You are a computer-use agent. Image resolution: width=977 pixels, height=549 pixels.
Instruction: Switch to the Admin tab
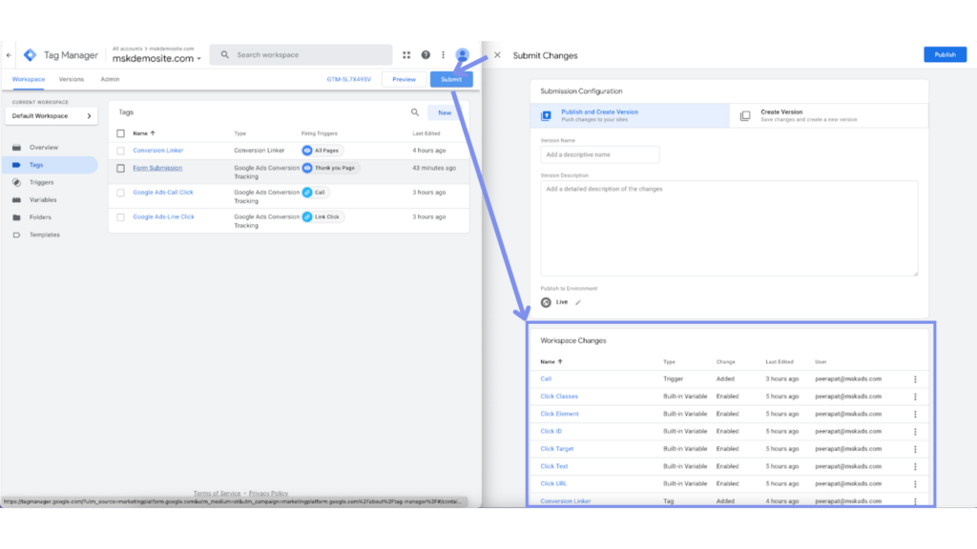(110, 79)
